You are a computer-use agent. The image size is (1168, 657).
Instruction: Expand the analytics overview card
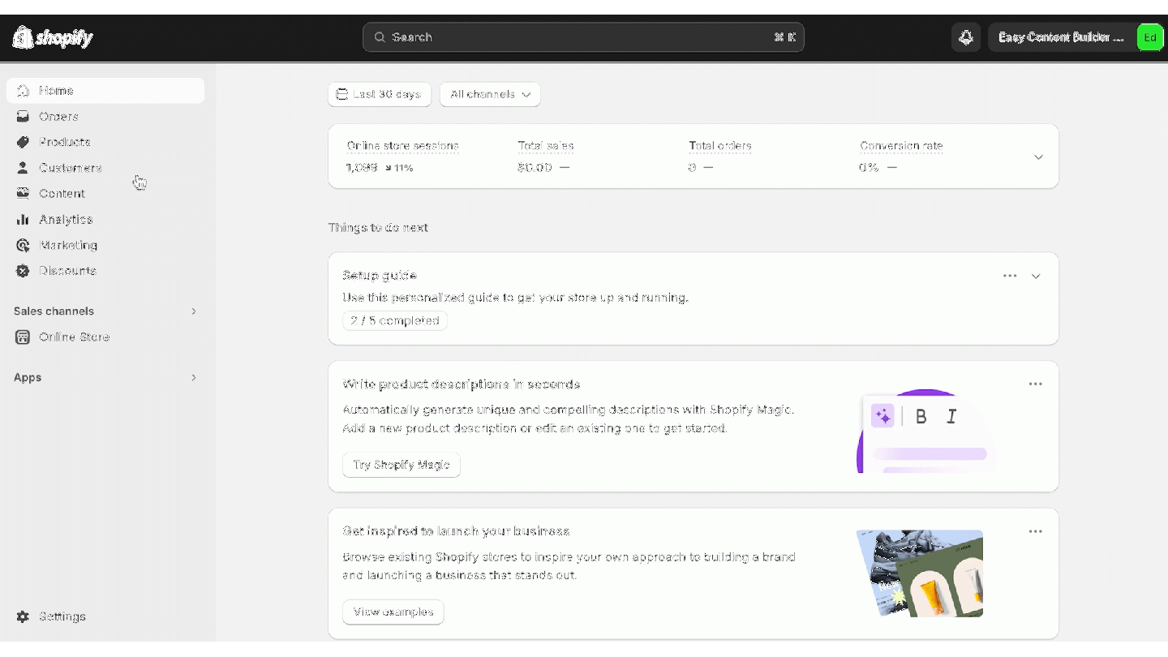point(1038,157)
